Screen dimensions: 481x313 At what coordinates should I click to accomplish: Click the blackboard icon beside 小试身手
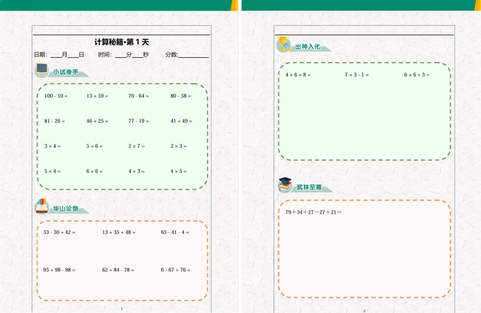42,69
